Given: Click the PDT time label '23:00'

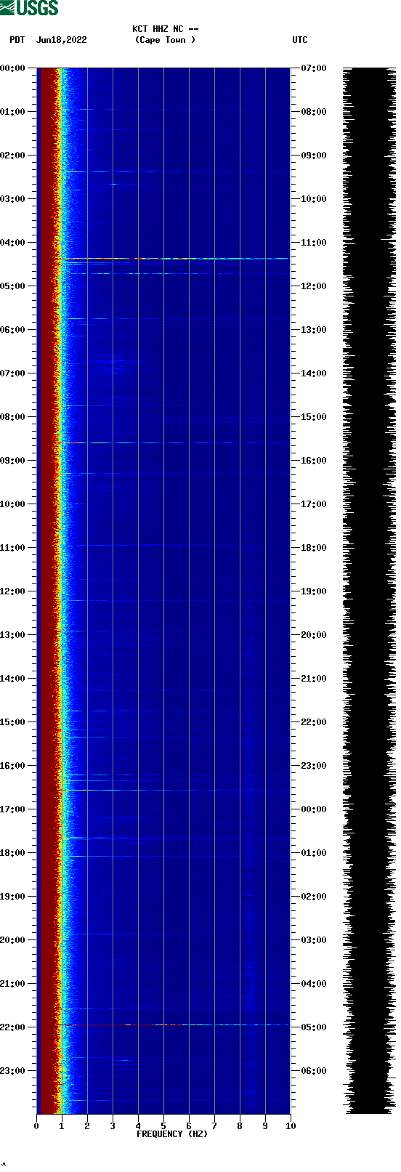Looking at the screenshot, I should pos(13,1071).
